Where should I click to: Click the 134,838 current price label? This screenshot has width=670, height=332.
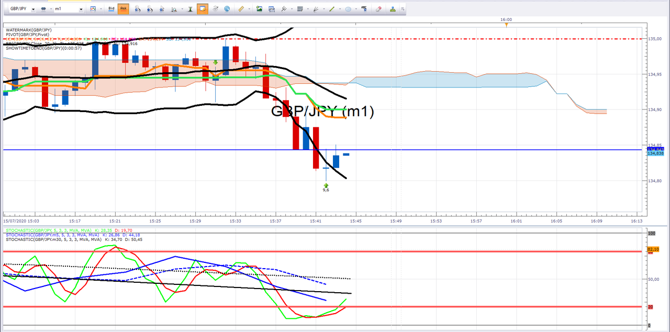655,153
